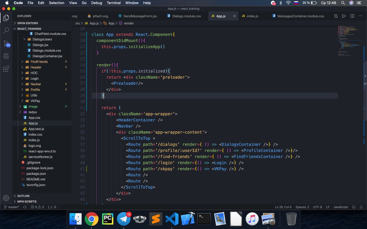
Task: Expand the NPM SCRIPTS section
Action: 27,202
